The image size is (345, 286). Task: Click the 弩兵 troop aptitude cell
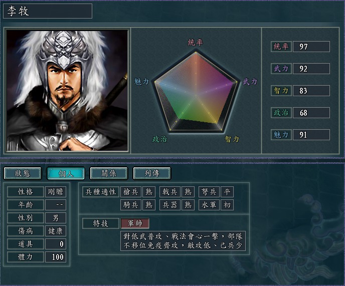pyautogui.click(x=209, y=192)
